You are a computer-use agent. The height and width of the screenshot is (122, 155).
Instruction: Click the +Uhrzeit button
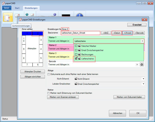pos(128,33)
